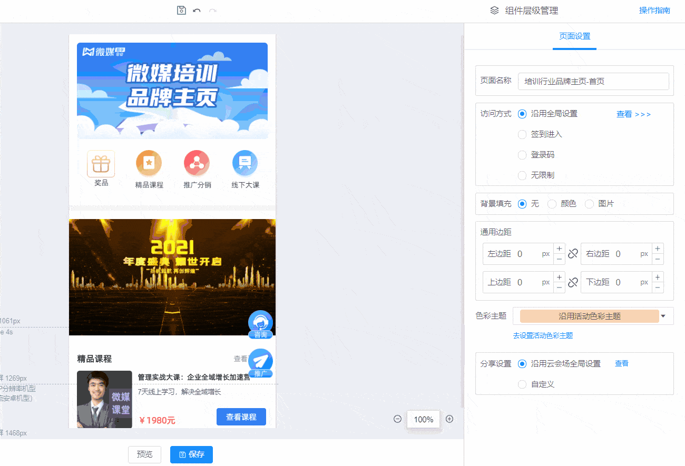Click the blue 保存 button
This screenshot has width=685, height=466.
(x=191, y=454)
